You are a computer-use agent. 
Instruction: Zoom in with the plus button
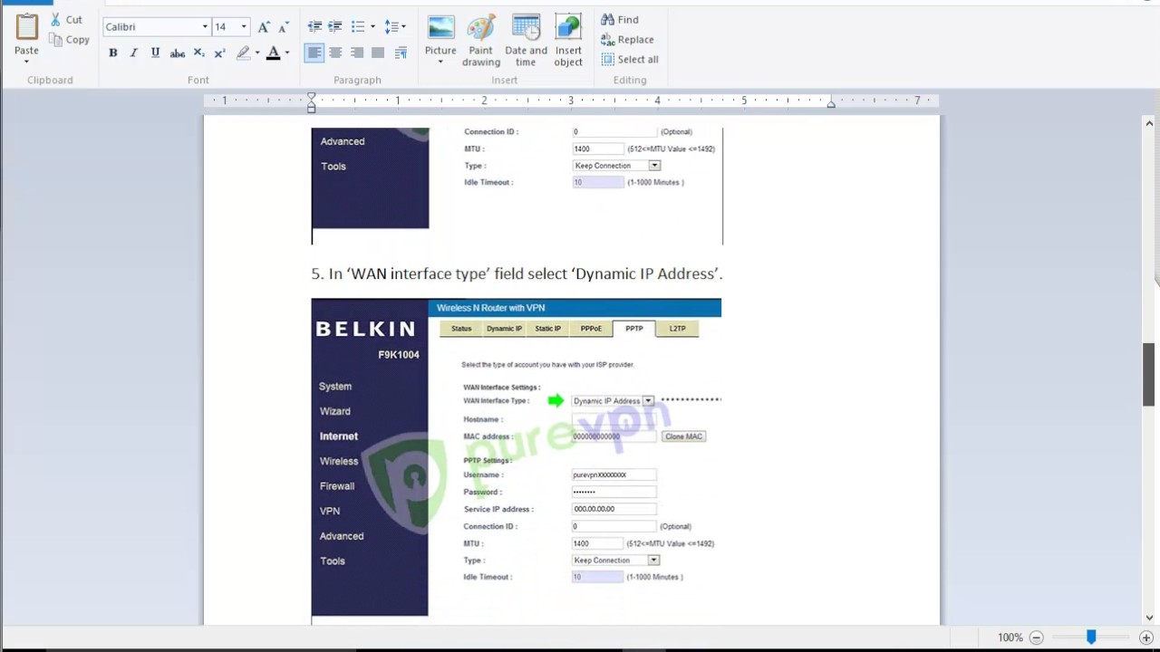tap(1146, 638)
